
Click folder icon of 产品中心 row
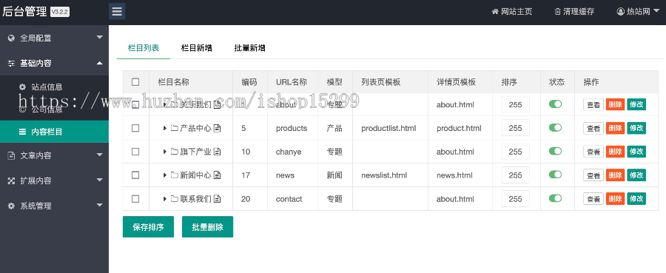pyautogui.click(x=175, y=128)
